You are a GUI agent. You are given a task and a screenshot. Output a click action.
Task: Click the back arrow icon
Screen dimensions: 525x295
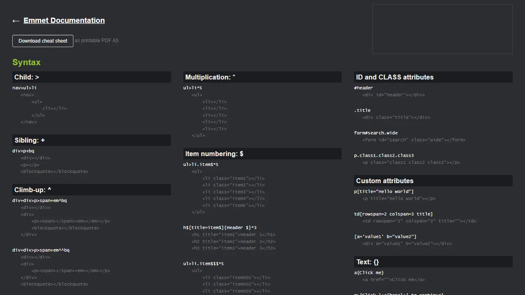(x=16, y=21)
